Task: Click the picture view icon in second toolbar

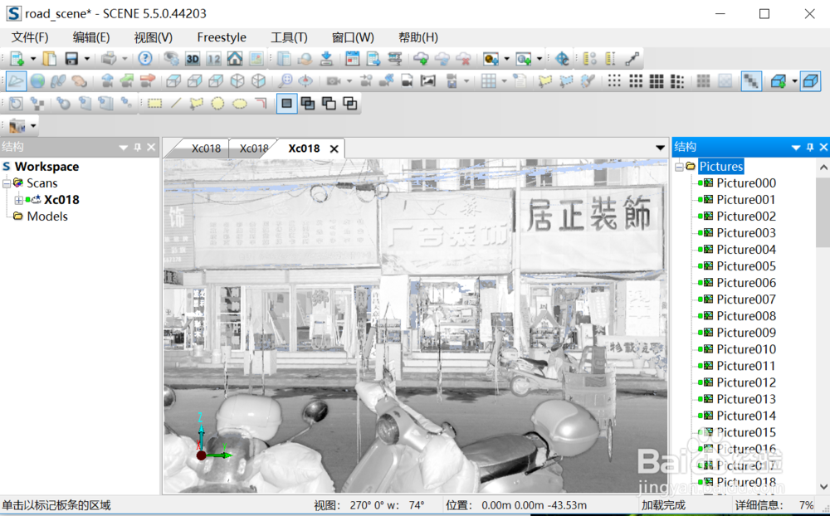Action: tap(427, 81)
